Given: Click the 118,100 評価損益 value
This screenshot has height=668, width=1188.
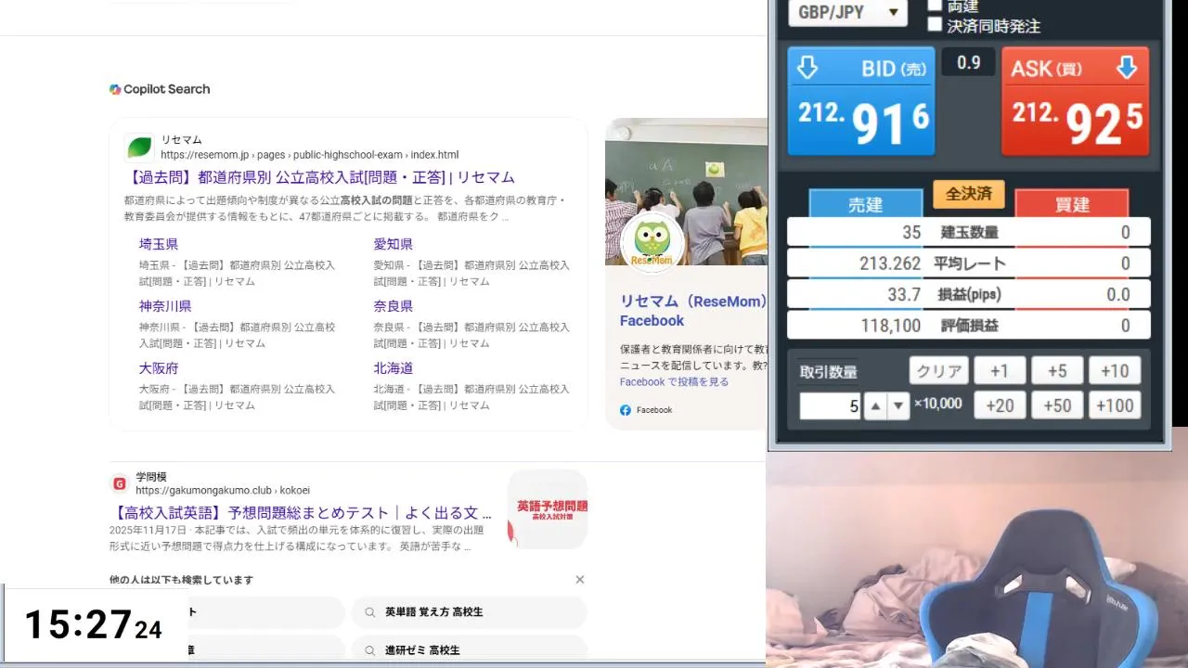Looking at the screenshot, I should 891,326.
